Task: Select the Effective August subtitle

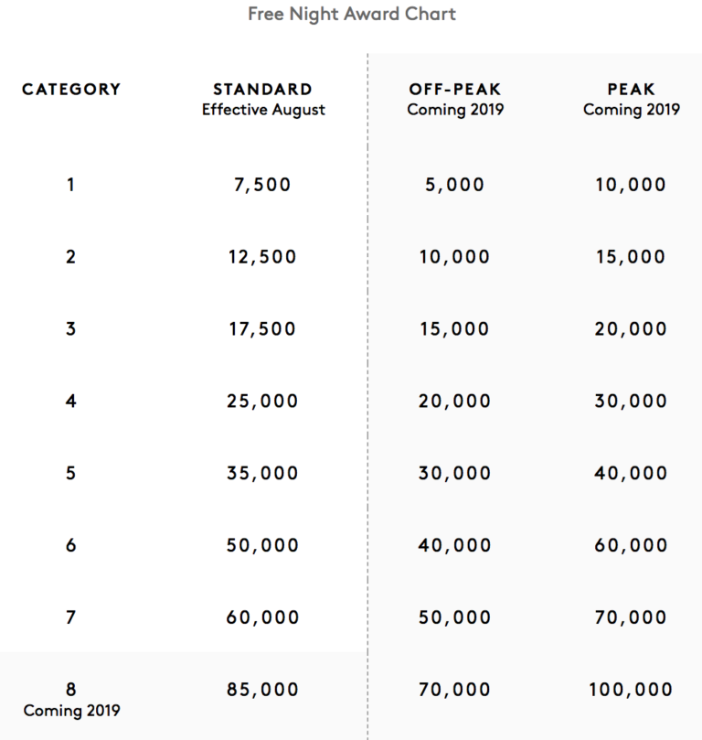Action: 263,110
